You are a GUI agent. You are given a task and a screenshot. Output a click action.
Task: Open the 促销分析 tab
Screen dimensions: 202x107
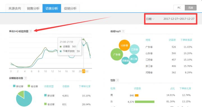coord(70,8)
